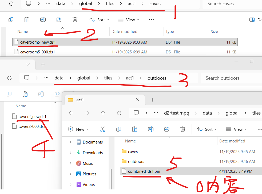Select tower2-000.ds1 file
The image size is (262, 194).
[x=32, y=126]
